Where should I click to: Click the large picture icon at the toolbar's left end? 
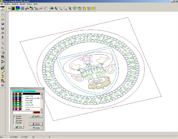[2, 8]
